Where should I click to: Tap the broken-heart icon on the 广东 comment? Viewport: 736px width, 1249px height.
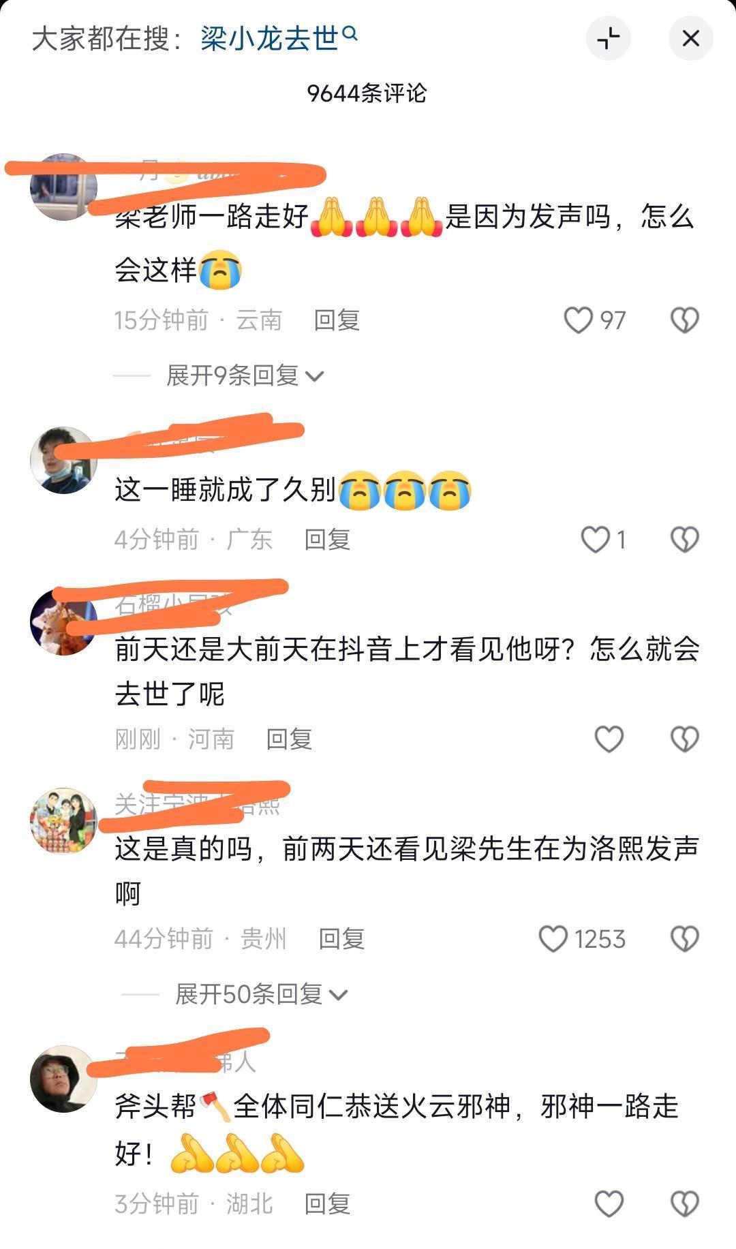684,540
